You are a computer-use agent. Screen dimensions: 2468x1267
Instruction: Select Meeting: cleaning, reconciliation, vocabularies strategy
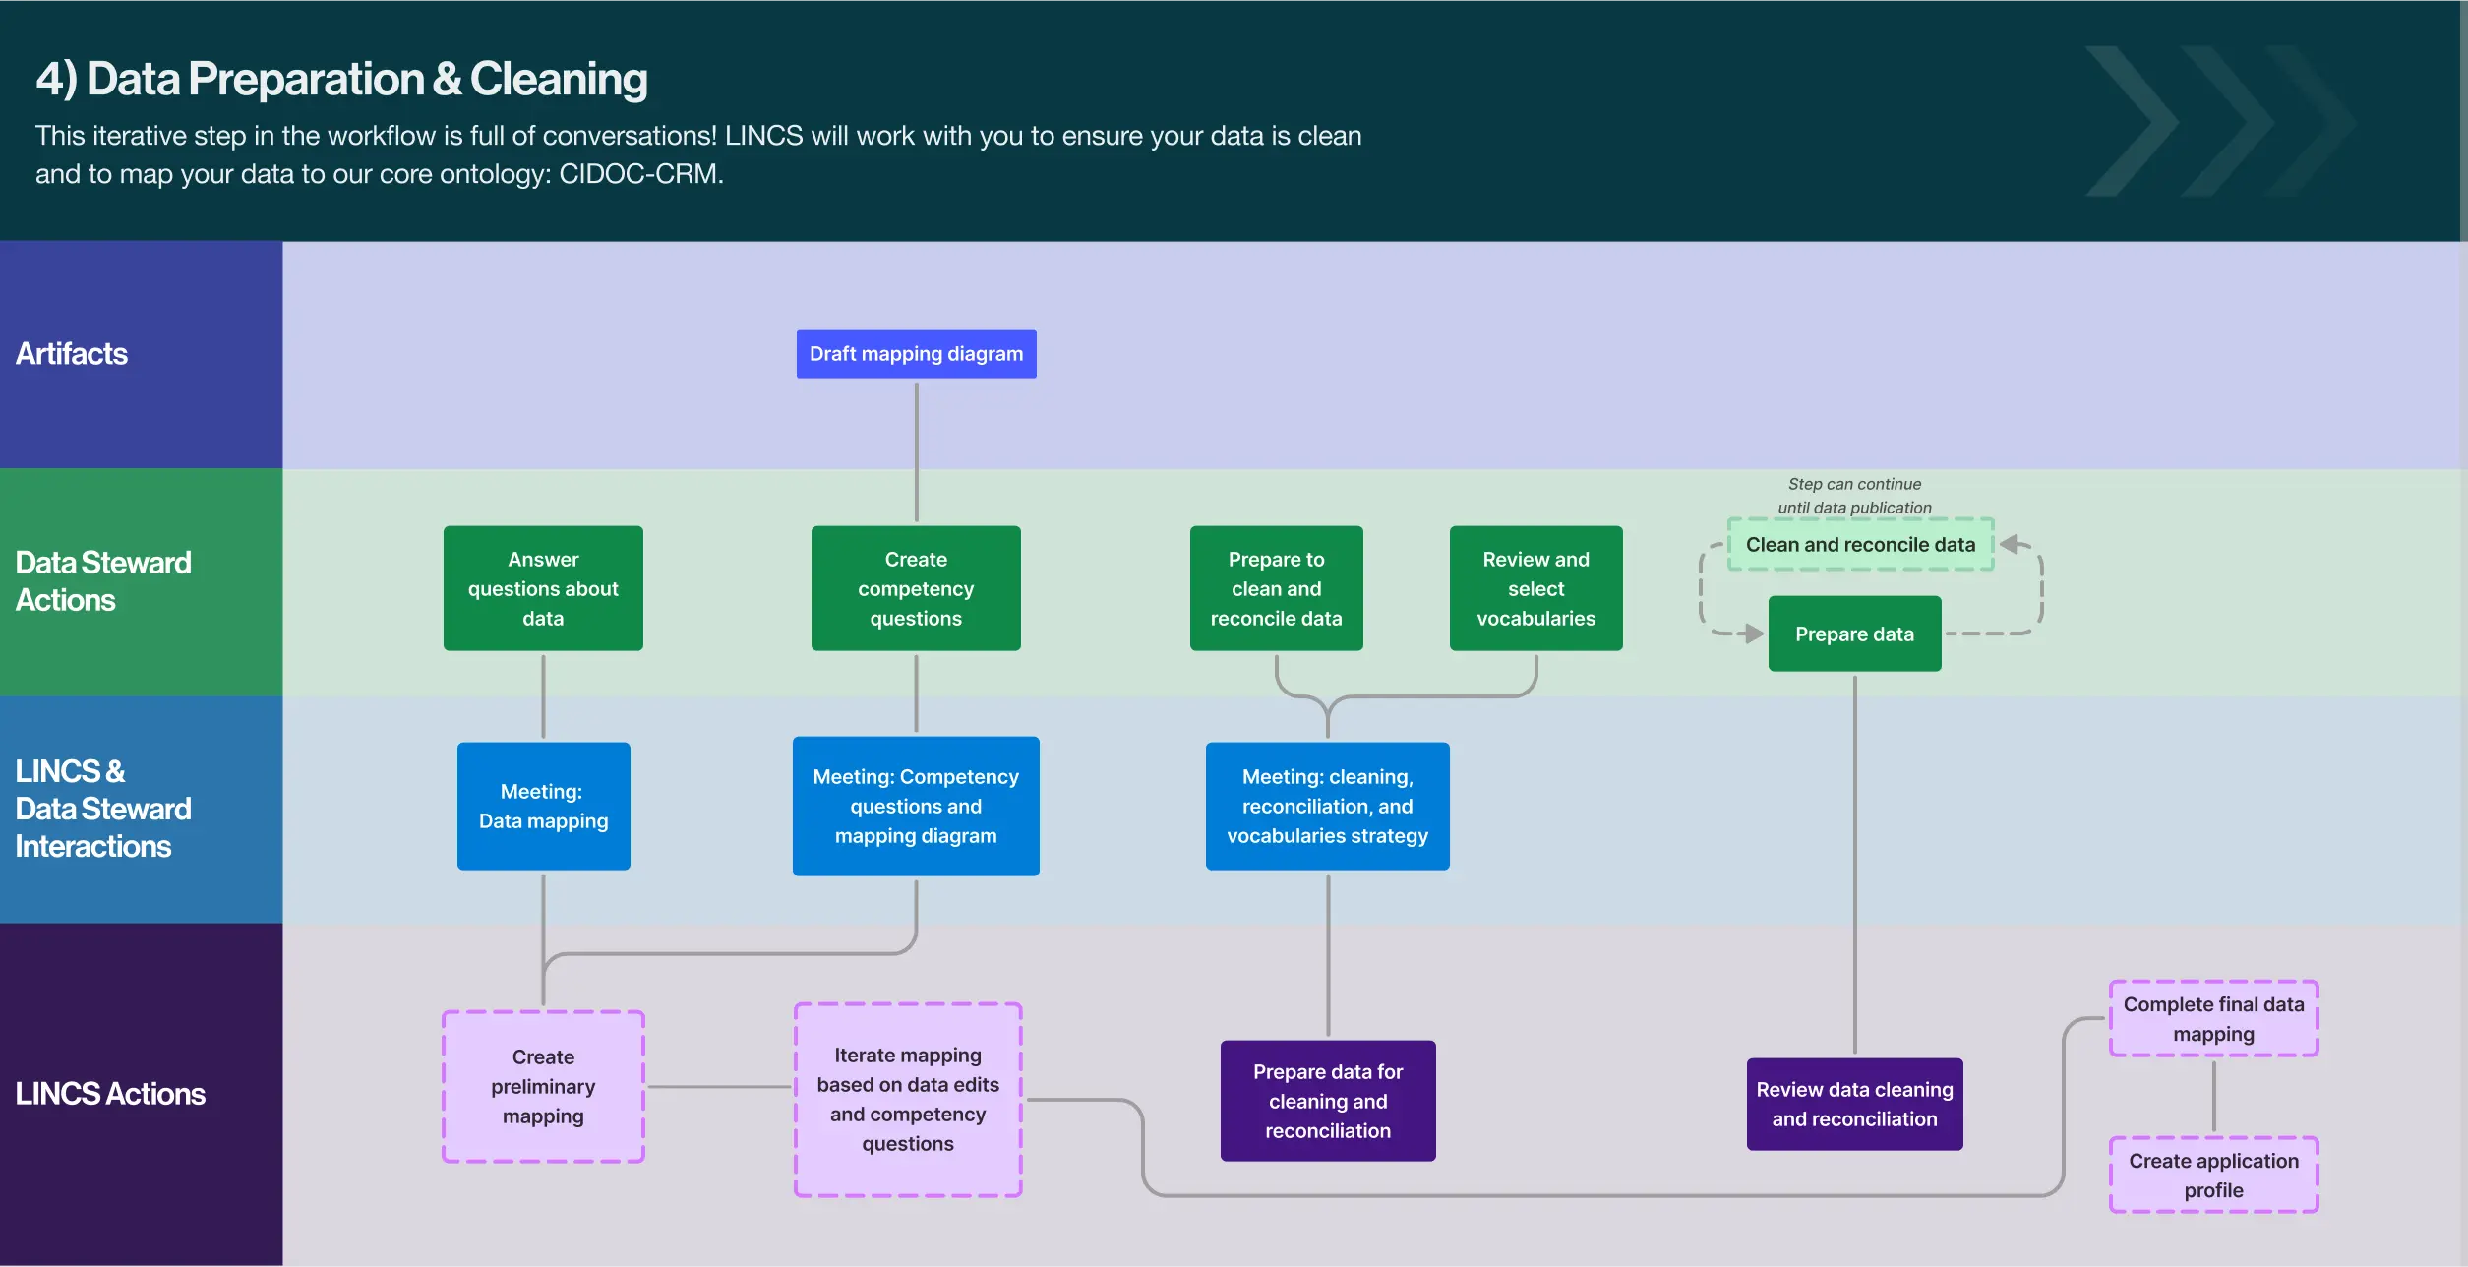coord(1326,806)
